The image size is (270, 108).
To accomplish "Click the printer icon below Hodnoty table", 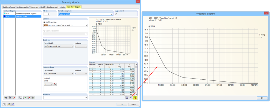I will click(127, 98).
